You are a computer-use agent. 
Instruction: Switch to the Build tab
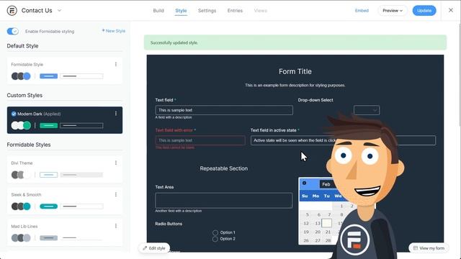158,11
